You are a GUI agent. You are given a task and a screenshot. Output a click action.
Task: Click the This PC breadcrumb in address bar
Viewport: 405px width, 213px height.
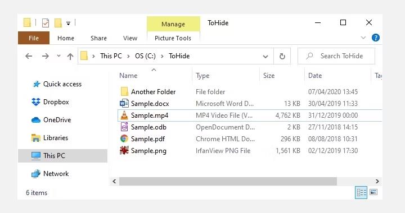(x=111, y=56)
